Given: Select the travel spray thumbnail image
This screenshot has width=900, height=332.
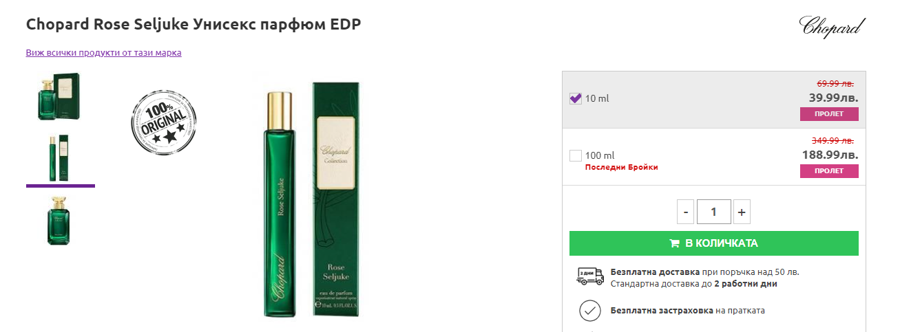Looking at the screenshot, I should tap(60, 158).
